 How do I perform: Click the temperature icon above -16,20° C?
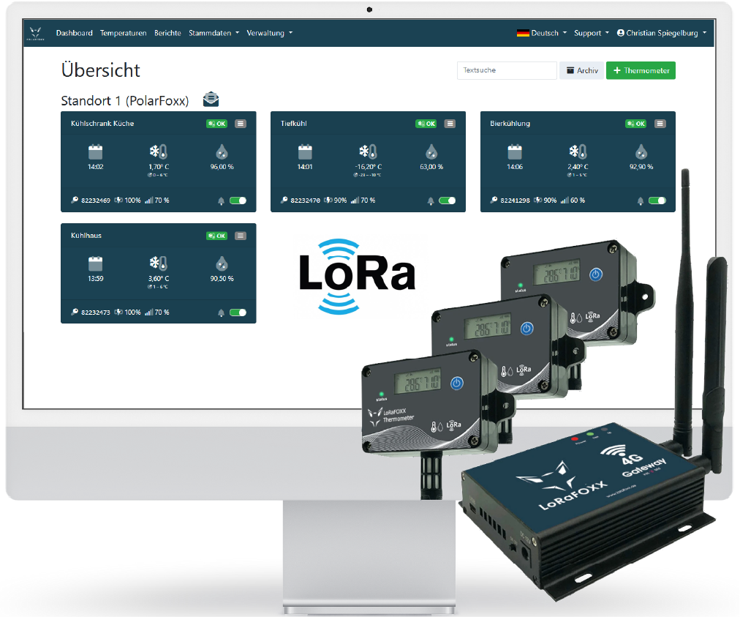coord(368,152)
